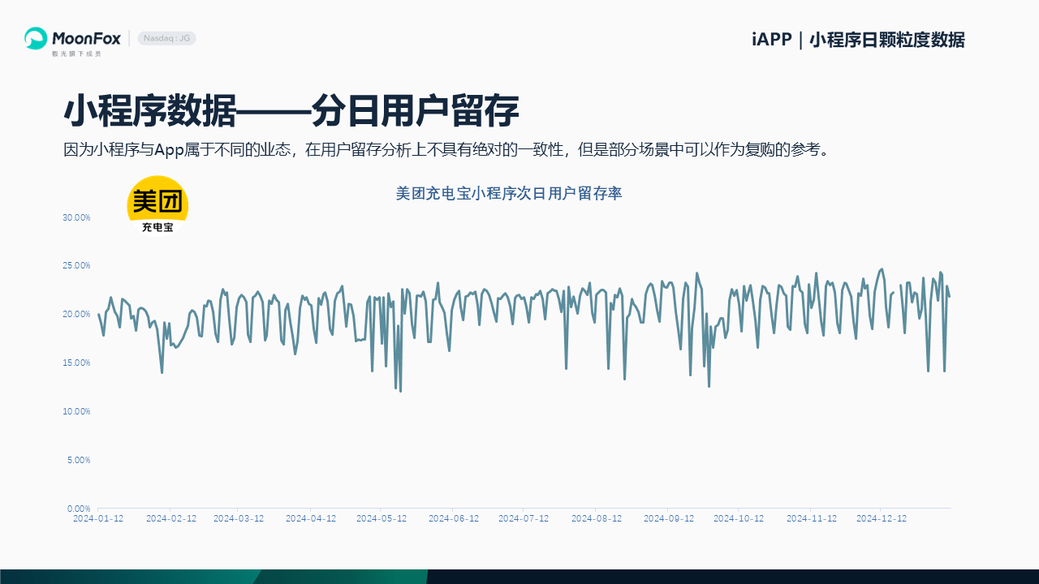Image resolution: width=1039 pixels, height=584 pixels.
Task: Click the 20.00% y-axis label
Action: [x=76, y=315]
